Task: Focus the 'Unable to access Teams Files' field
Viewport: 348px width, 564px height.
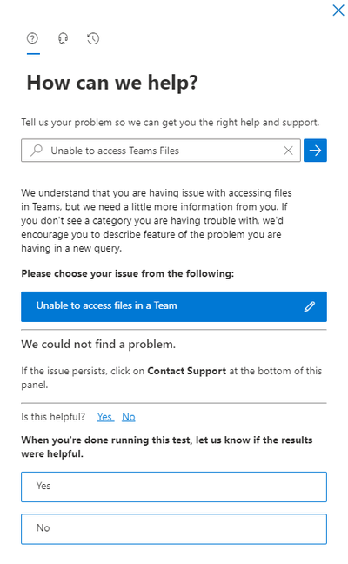Action: tap(161, 151)
